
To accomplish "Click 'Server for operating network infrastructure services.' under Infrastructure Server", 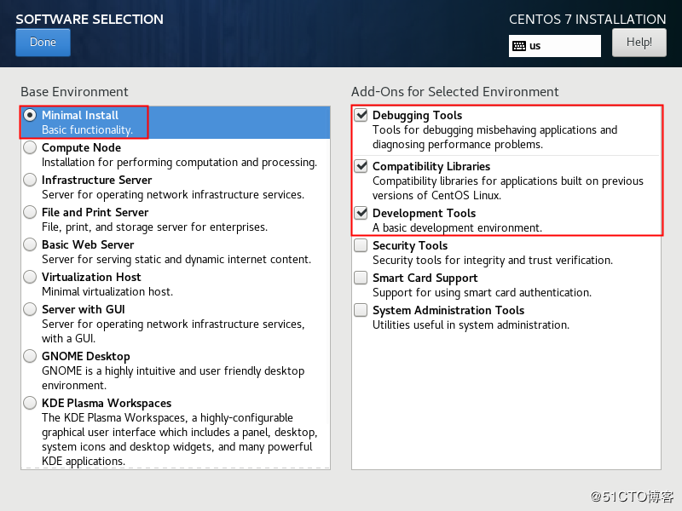I will pyautogui.click(x=173, y=195).
